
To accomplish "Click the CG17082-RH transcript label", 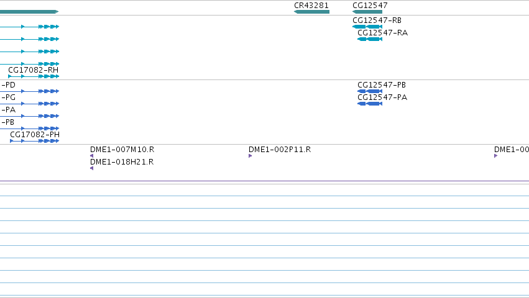I will pyautogui.click(x=33, y=70).
